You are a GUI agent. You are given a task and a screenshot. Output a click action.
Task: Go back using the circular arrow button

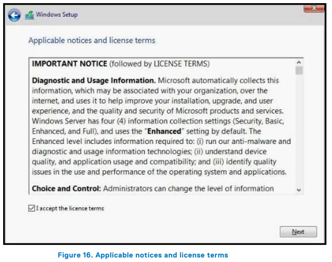14,15
